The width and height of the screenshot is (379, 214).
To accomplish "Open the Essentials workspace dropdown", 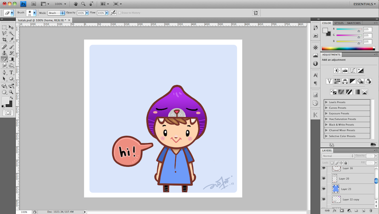I will coord(364,4).
